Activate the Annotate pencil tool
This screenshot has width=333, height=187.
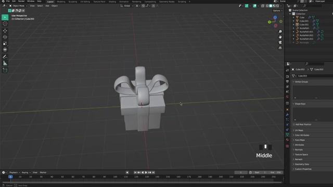5,57
